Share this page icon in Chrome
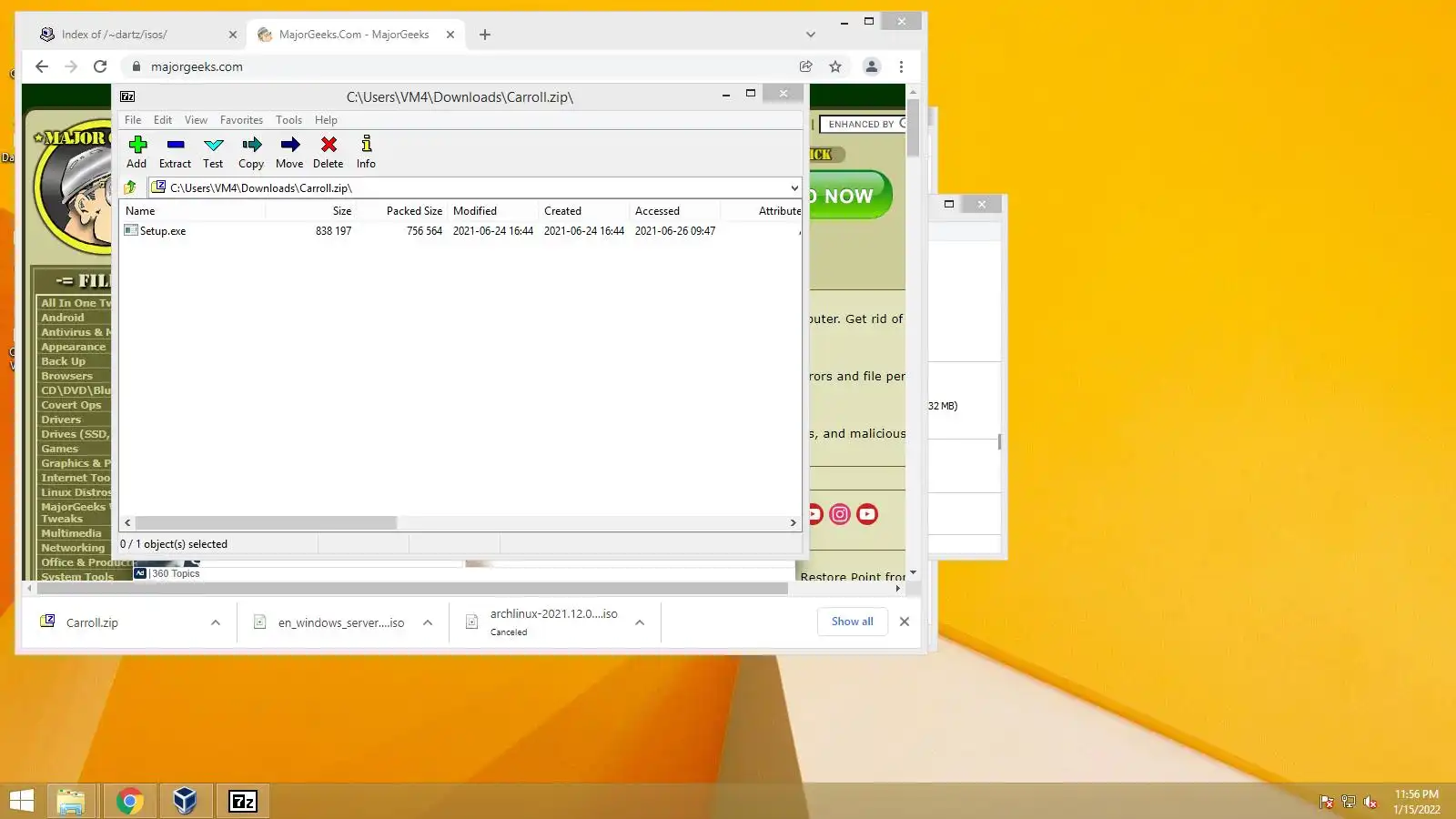 [x=805, y=66]
